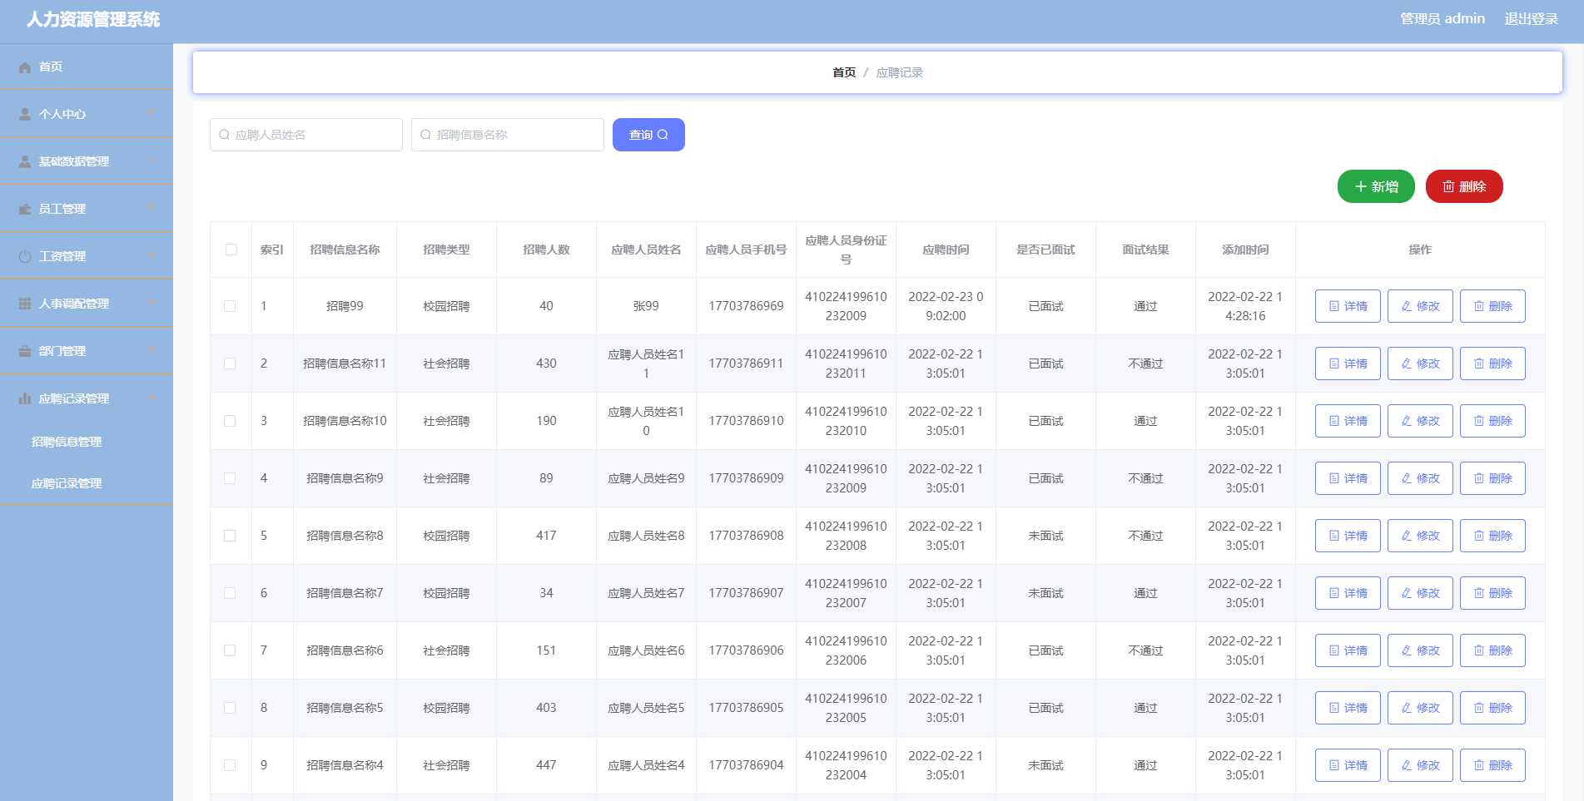Click magnifier icon in 招聘信息名称 field
This screenshot has height=801, width=1584.
[425, 135]
